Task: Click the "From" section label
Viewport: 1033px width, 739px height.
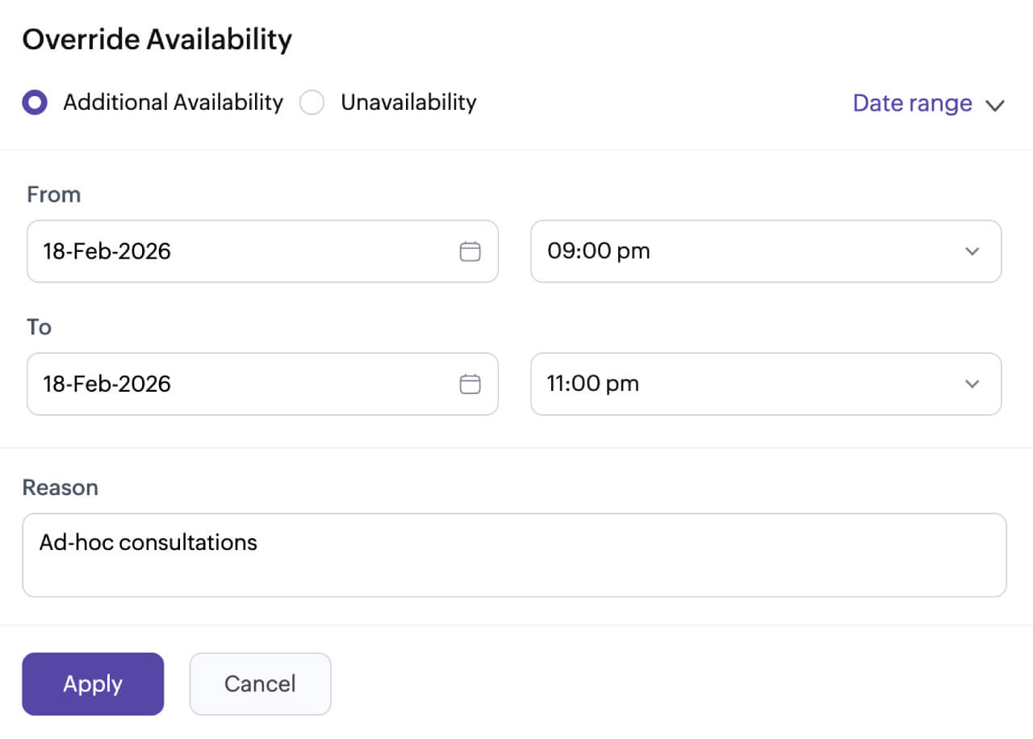Action: click(x=54, y=195)
